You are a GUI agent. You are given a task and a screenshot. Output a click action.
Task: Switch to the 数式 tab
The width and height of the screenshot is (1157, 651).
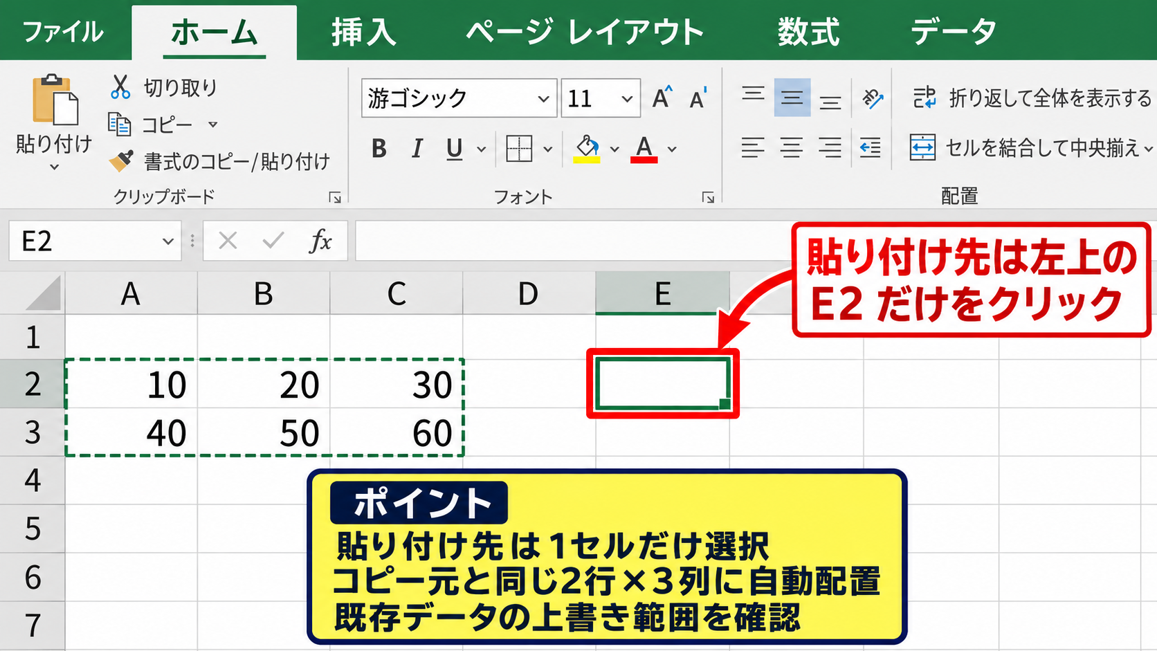click(x=808, y=33)
